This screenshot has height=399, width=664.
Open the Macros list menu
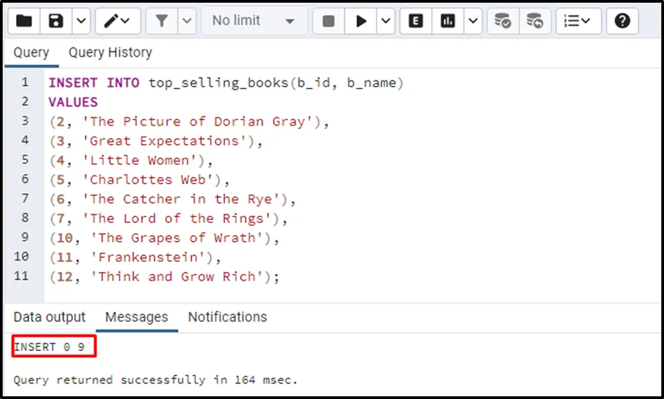click(x=578, y=21)
